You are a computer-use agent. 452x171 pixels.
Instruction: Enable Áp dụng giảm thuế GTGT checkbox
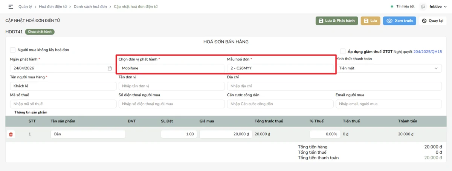(343, 51)
